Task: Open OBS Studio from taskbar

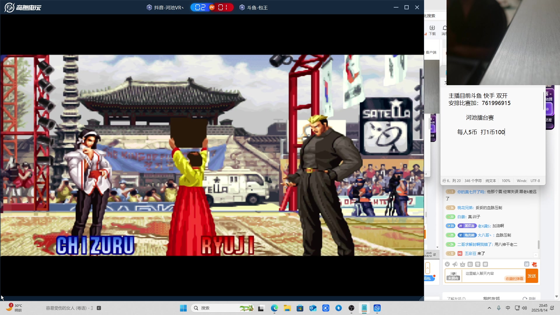Action: [351, 308]
